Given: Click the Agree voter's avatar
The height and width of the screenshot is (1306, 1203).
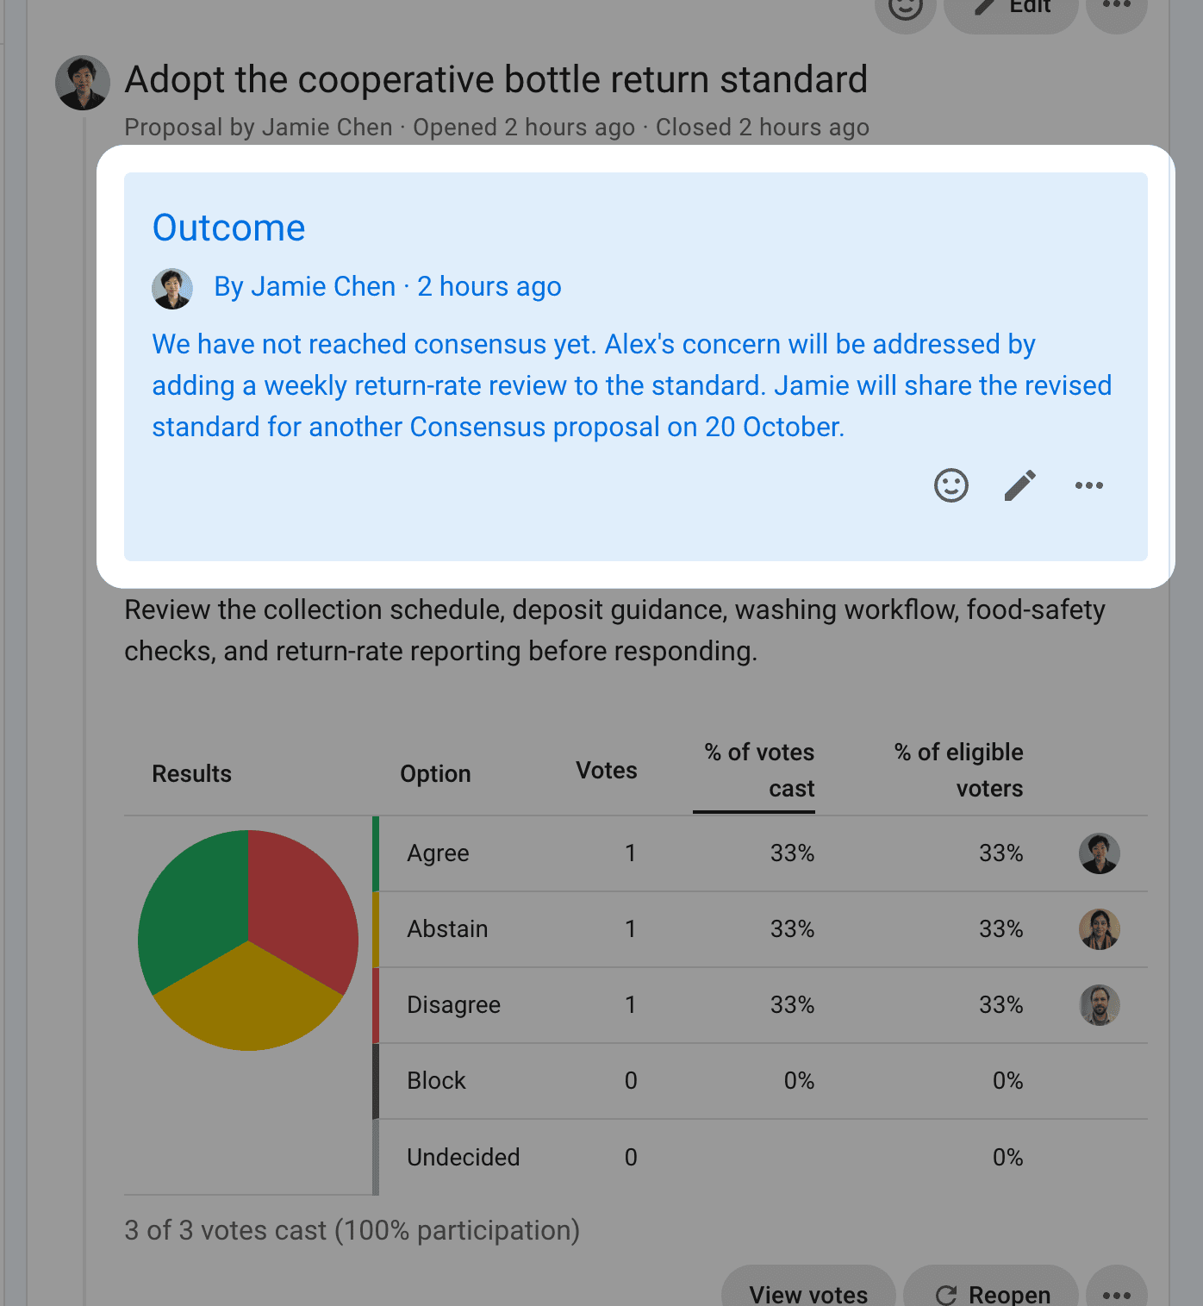Looking at the screenshot, I should pos(1100,853).
